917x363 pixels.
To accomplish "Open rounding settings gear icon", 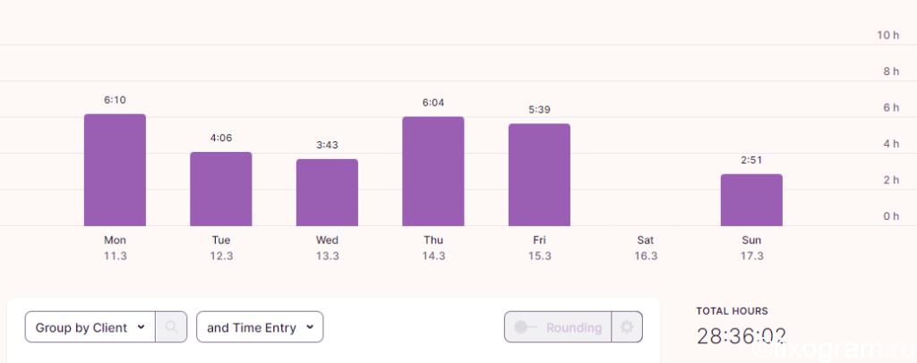I will [627, 327].
